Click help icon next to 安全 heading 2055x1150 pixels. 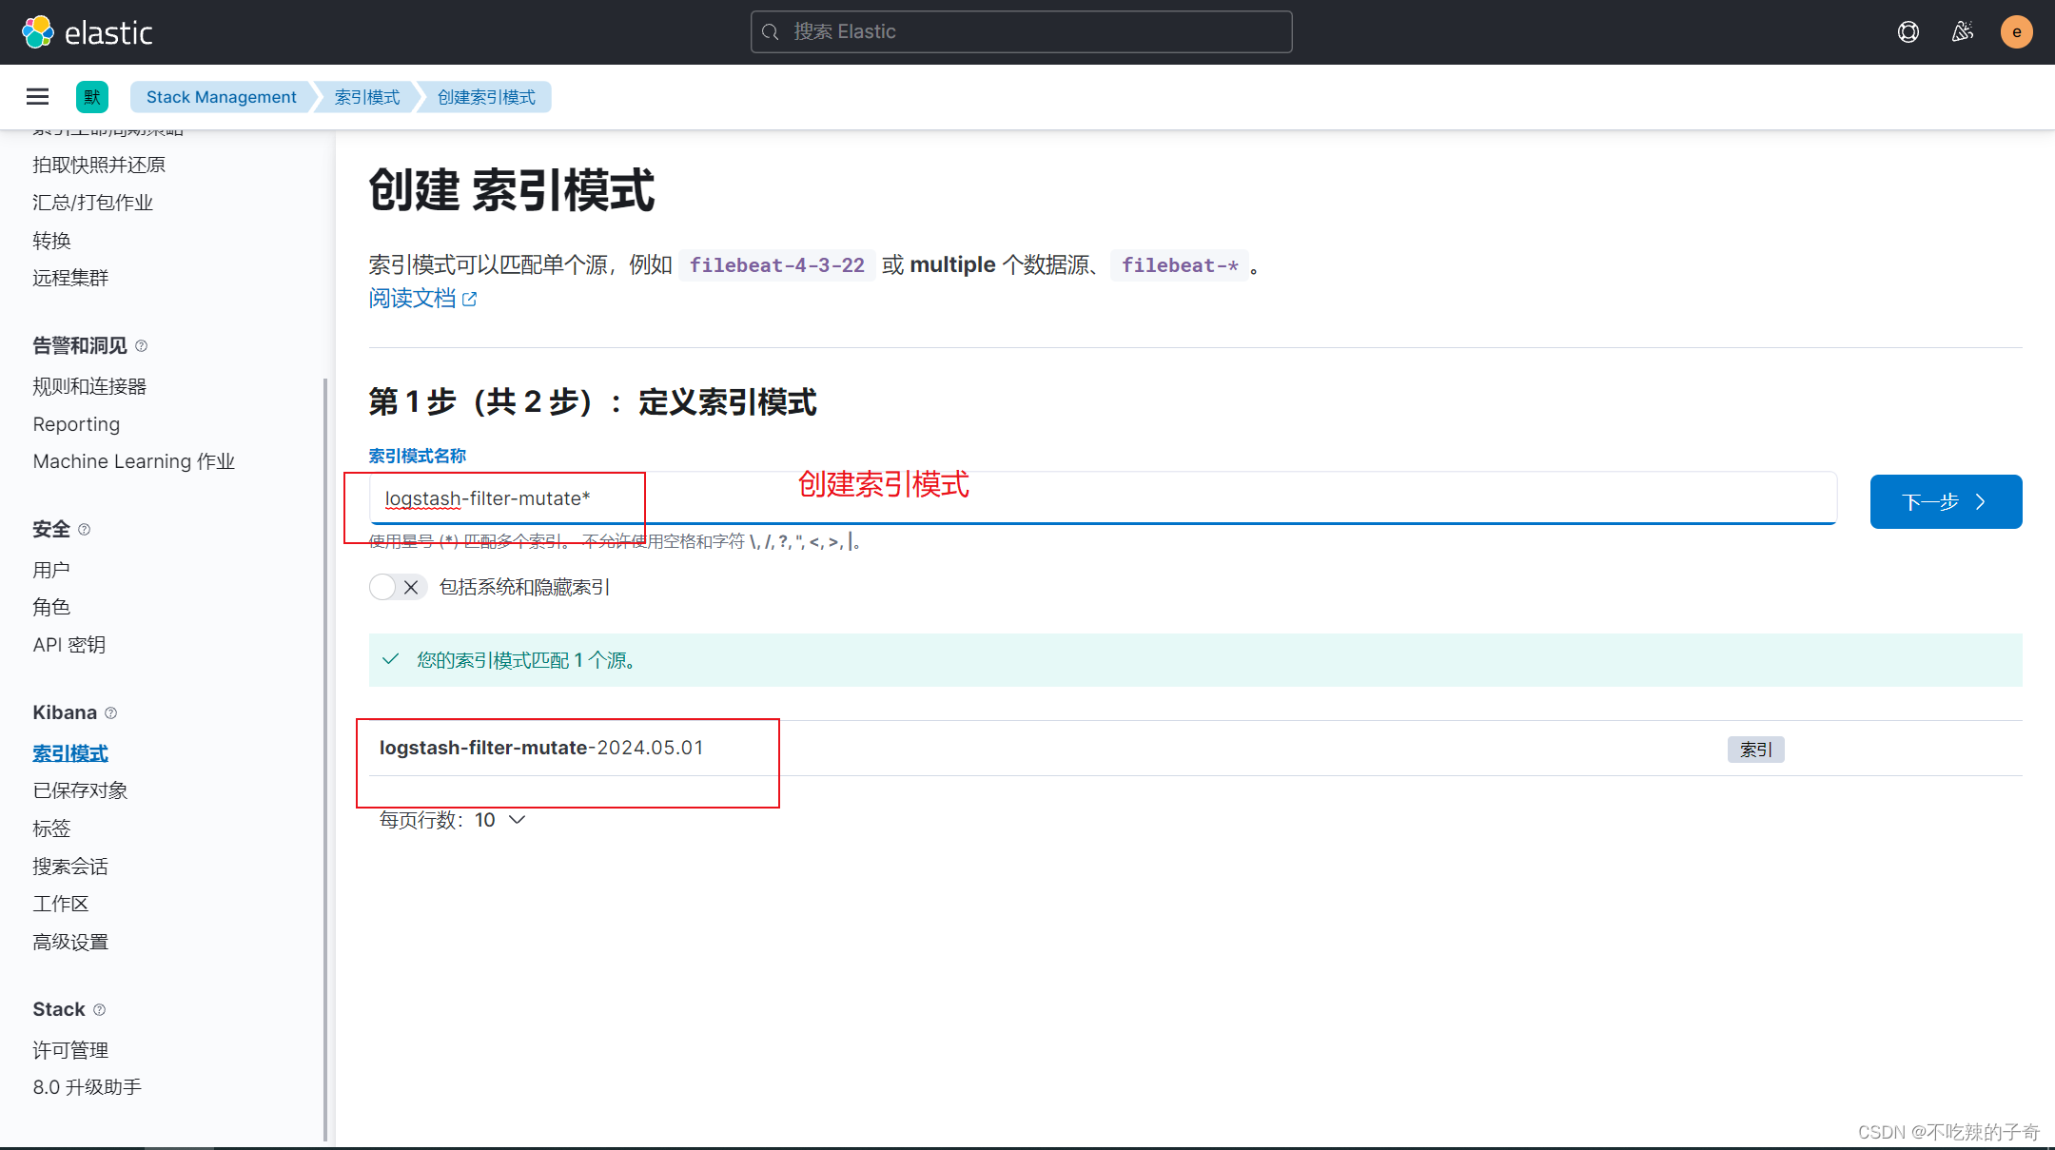85,530
